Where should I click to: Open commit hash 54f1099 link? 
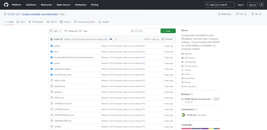pyautogui.click(x=147, y=39)
